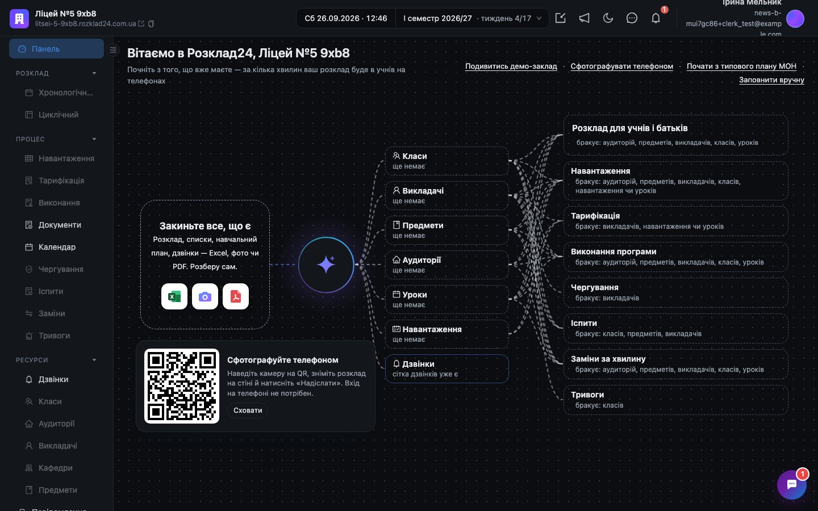Click the QR code image
818x511 pixels.
pos(182,386)
